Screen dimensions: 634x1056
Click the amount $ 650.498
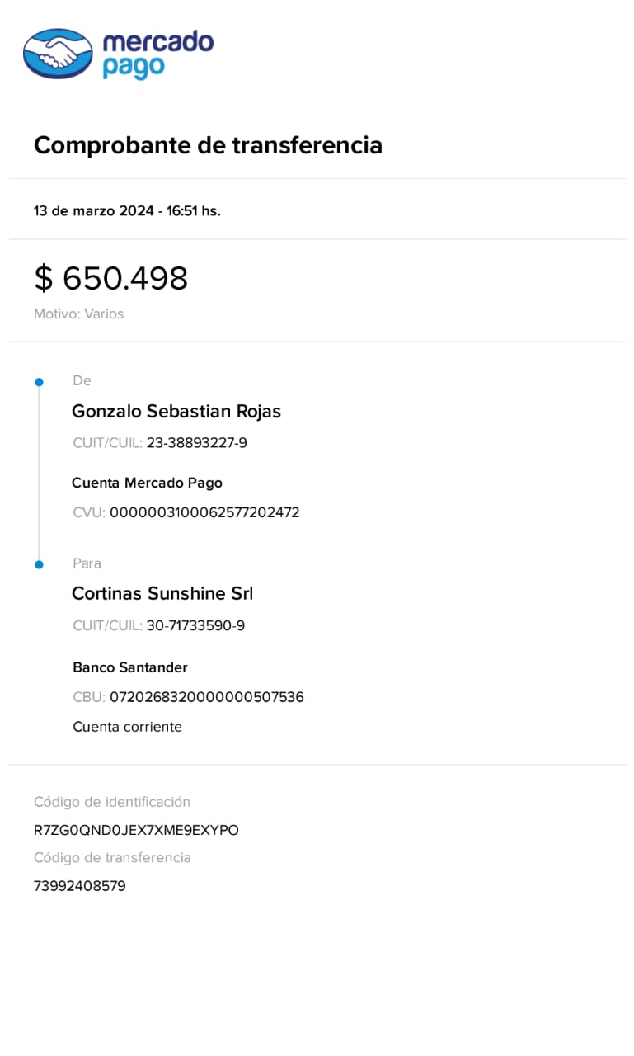pos(110,278)
